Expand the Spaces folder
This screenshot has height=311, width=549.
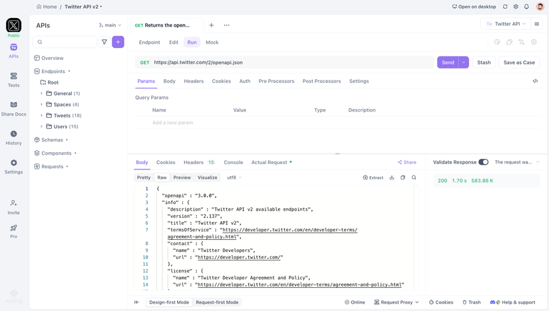coord(41,104)
